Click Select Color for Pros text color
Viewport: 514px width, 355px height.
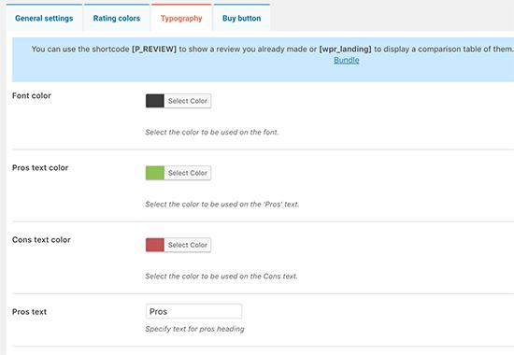click(x=188, y=173)
